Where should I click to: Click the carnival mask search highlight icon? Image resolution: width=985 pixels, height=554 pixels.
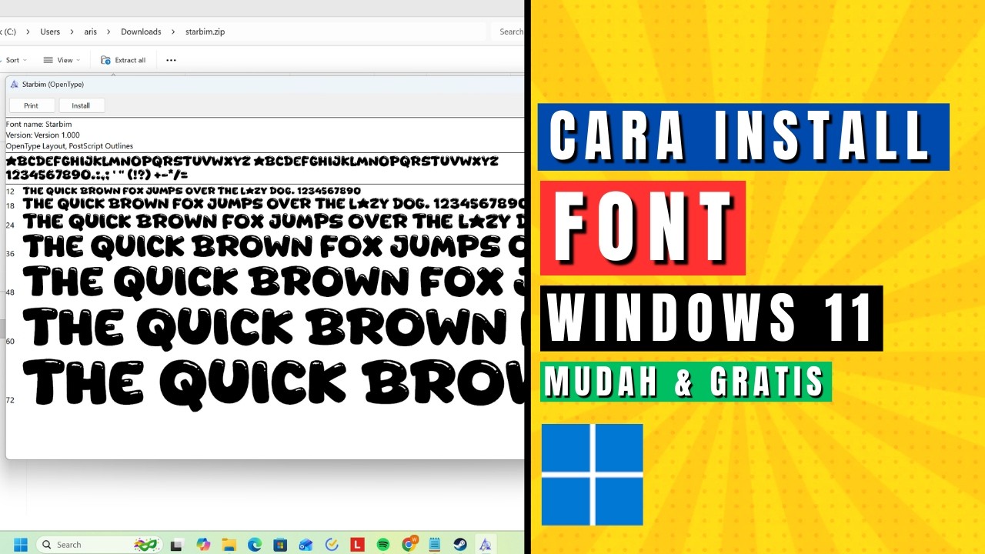[145, 544]
